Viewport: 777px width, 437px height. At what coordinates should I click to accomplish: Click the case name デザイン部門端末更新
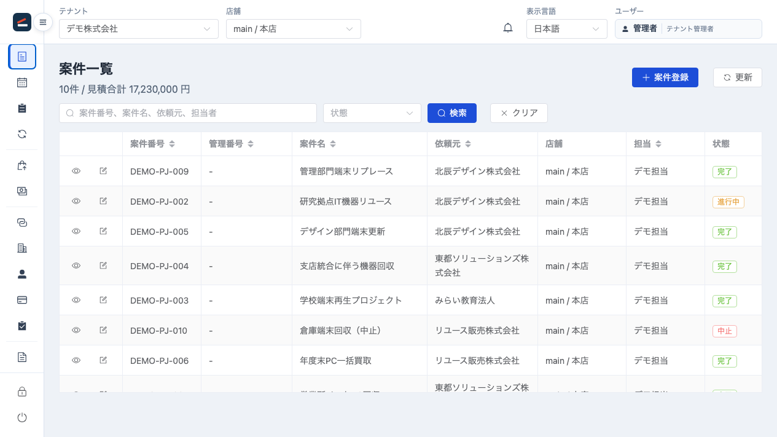343,232
